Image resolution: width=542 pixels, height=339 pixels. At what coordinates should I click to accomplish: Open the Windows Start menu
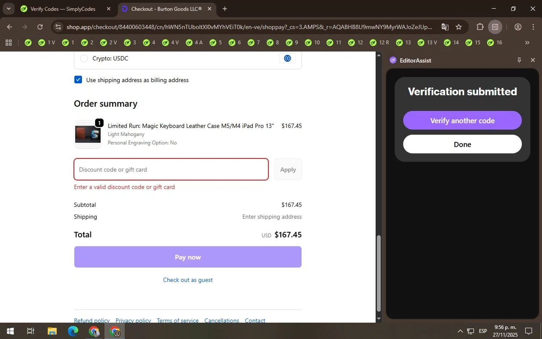pyautogui.click(x=10, y=331)
